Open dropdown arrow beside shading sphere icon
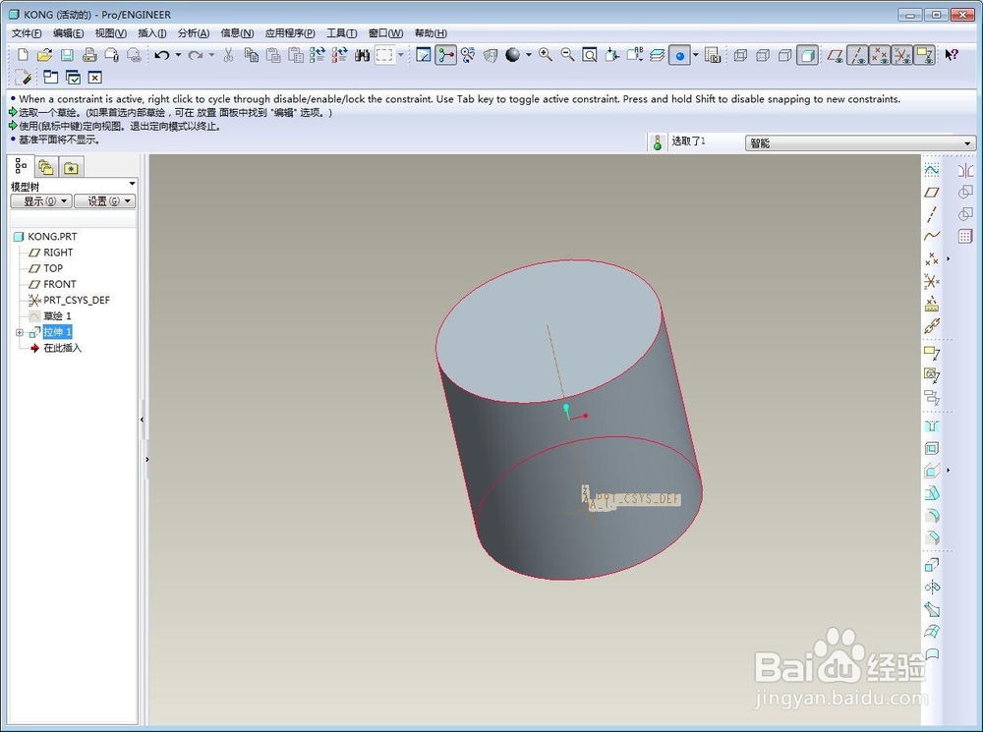983x732 pixels. point(529,55)
